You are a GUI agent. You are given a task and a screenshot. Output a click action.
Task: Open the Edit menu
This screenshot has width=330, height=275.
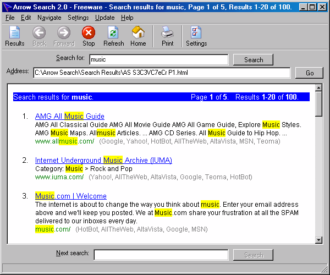[26, 18]
